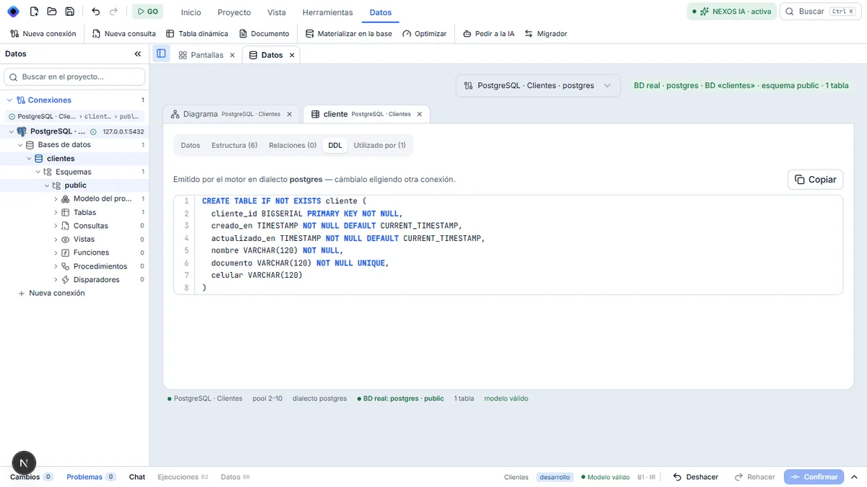Create a new file with the new-file icon
Image resolution: width=867 pixels, height=487 pixels.
[x=34, y=12]
